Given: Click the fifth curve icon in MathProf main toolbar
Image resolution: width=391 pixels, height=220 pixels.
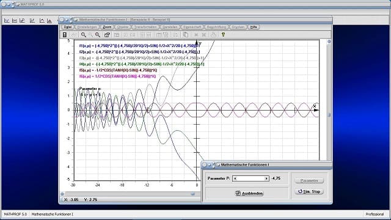Looking at the screenshot, I should [42, 20].
